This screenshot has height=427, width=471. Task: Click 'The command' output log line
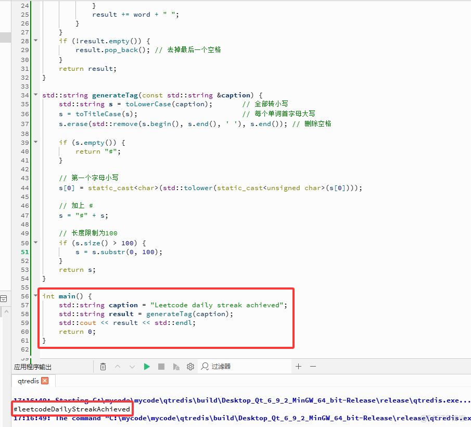tap(242, 418)
